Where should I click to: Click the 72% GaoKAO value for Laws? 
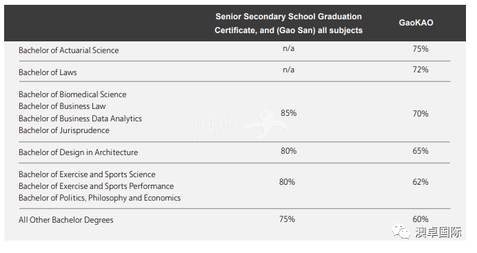(x=420, y=70)
